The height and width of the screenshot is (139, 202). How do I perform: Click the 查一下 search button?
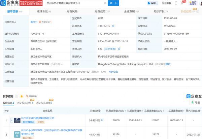[x=113, y=3]
